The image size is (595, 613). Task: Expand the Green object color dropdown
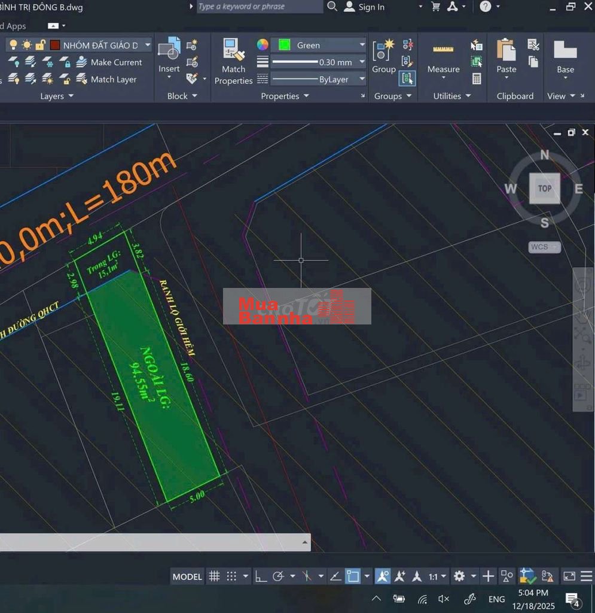(362, 45)
